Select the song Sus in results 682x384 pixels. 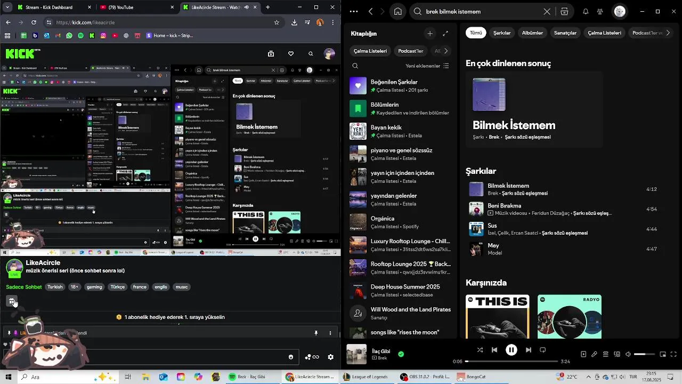click(565, 229)
